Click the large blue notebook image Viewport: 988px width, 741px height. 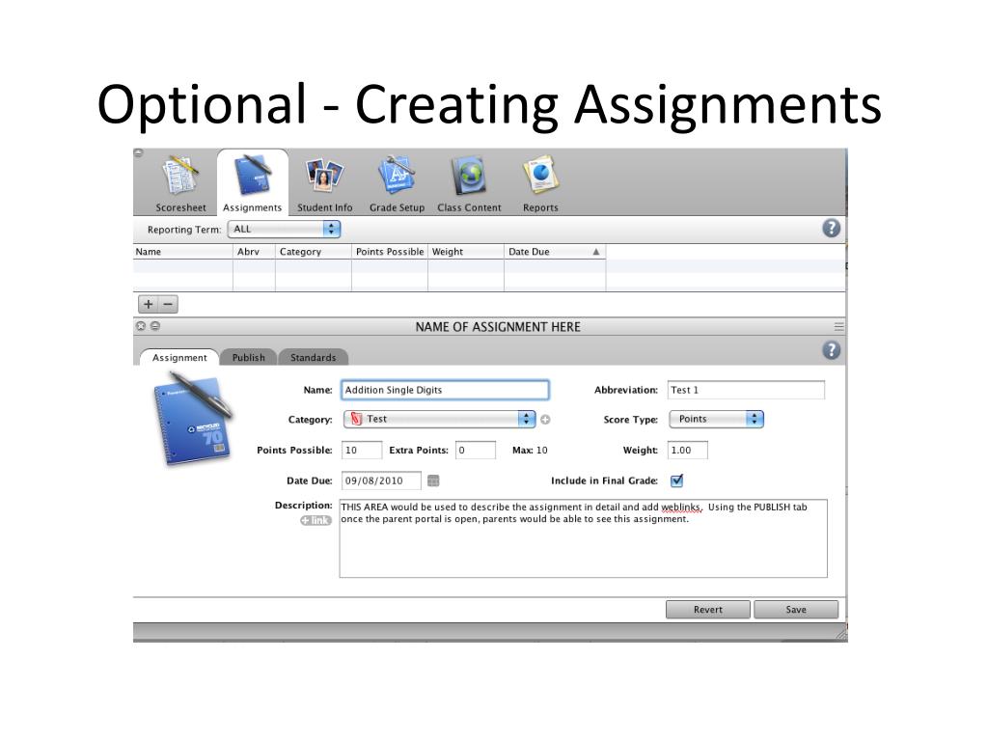click(192, 419)
